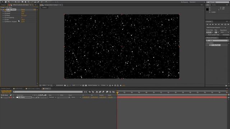Open viewer resolution Full dropdown
The image size is (230, 129).
click(x=77, y=85)
